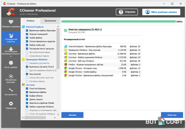Open the Software Updater icon
The height and width of the screenshot is (129, 186).
[11, 77]
